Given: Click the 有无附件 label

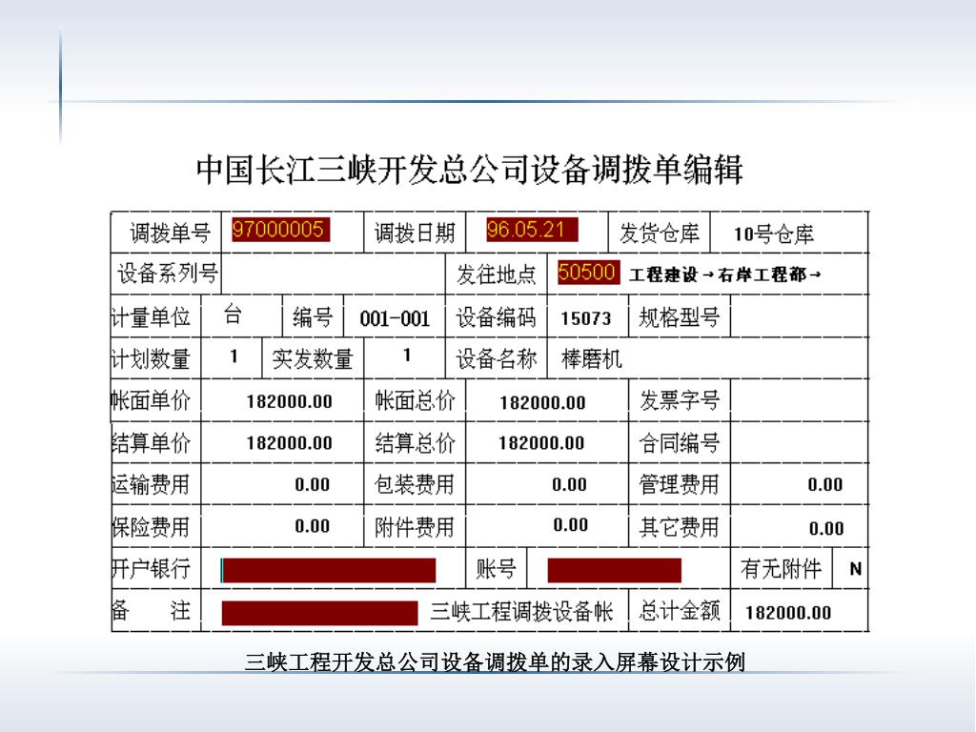Looking at the screenshot, I should [781, 569].
